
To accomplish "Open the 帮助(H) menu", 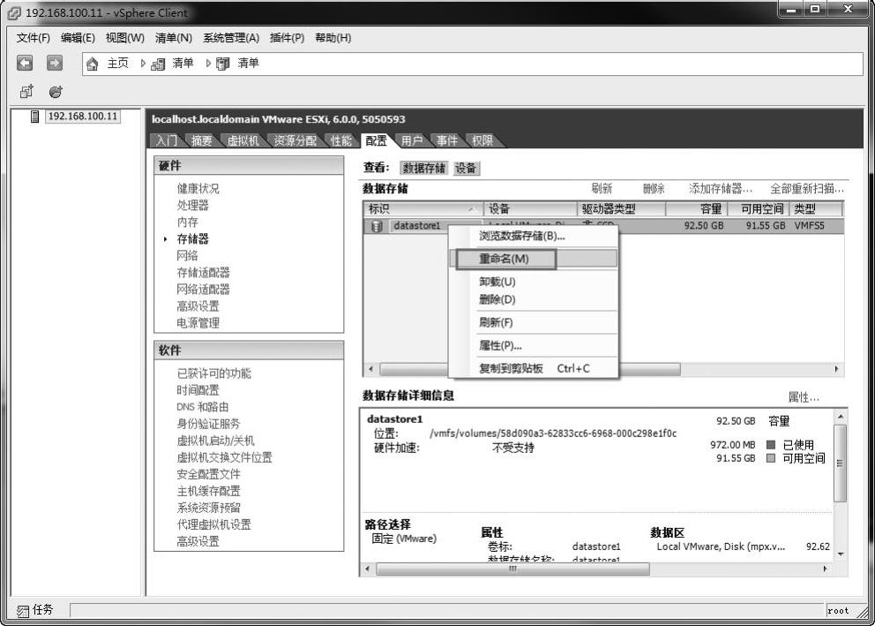I will pyautogui.click(x=333, y=37).
